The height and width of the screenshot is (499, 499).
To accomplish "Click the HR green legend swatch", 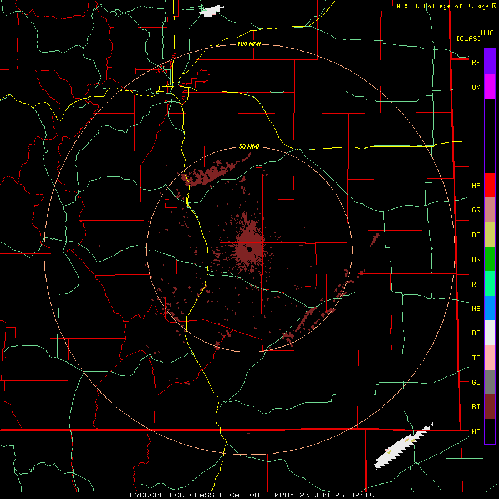I will (490, 259).
